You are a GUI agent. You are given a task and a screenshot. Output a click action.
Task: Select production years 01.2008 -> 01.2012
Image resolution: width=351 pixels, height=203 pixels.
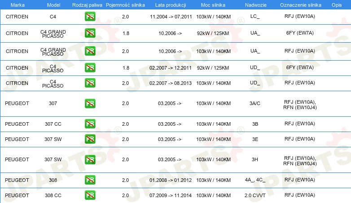[x=171, y=180]
